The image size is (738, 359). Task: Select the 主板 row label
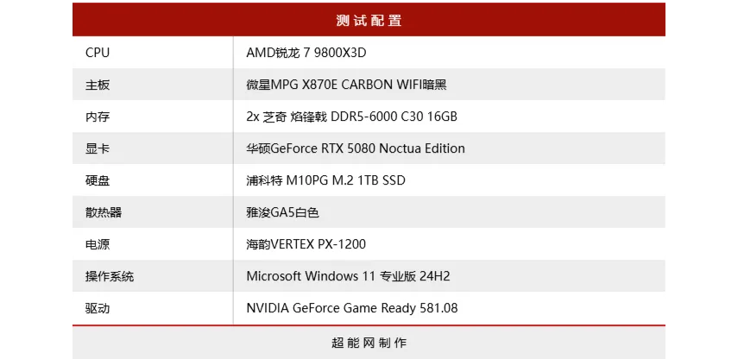pyautogui.click(x=98, y=85)
